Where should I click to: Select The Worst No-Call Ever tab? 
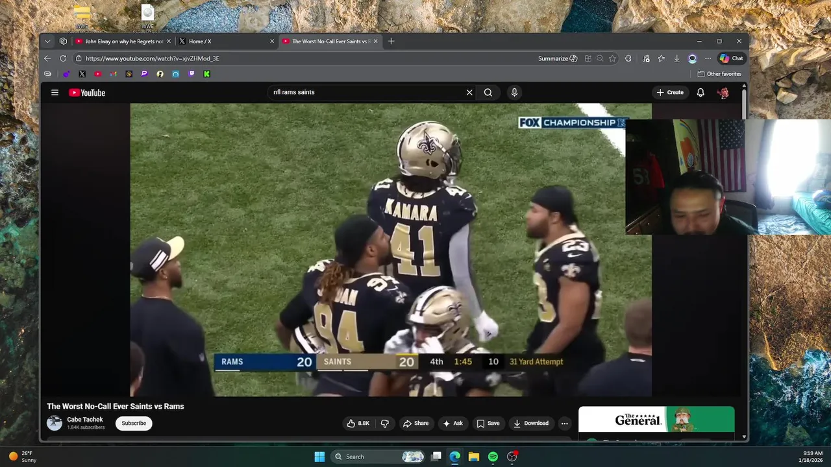[331, 42]
